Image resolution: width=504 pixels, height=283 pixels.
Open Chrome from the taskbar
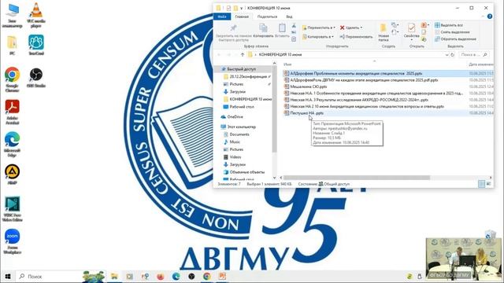coord(206,276)
